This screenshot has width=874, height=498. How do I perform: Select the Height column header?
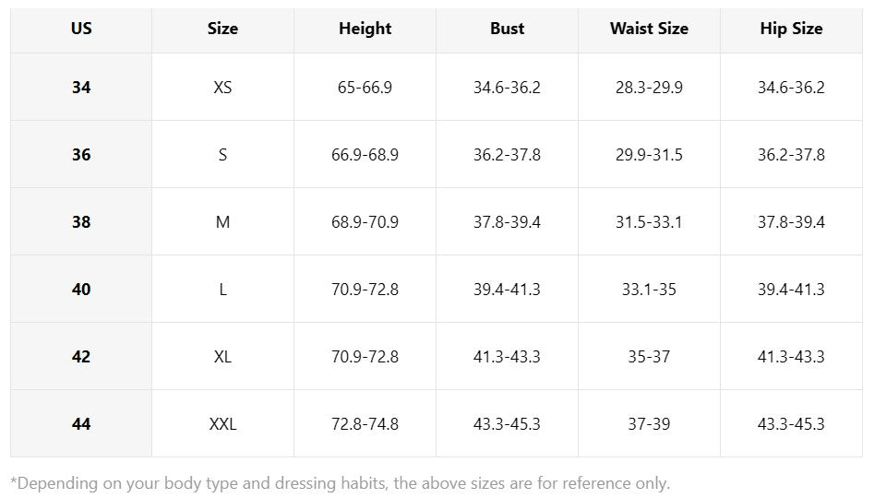tap(365, 29)
